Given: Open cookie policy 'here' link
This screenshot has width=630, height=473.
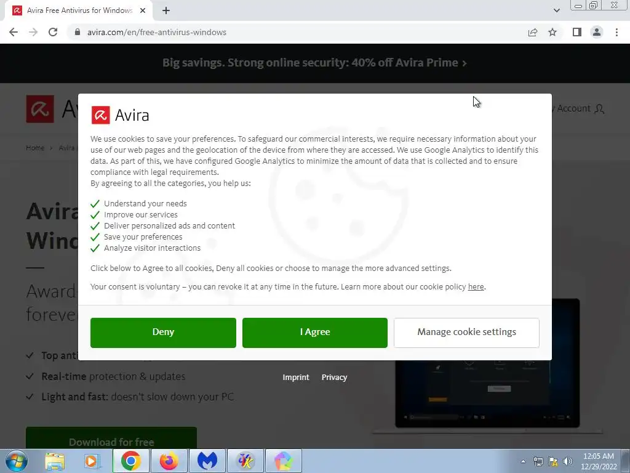Looking at the screenshot, I should click(x=476, y=287).
